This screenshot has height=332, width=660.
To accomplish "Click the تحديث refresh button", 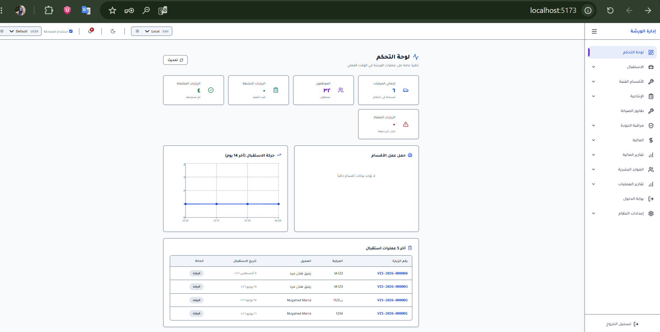I will pyautogui.click(x=175, y=60).
